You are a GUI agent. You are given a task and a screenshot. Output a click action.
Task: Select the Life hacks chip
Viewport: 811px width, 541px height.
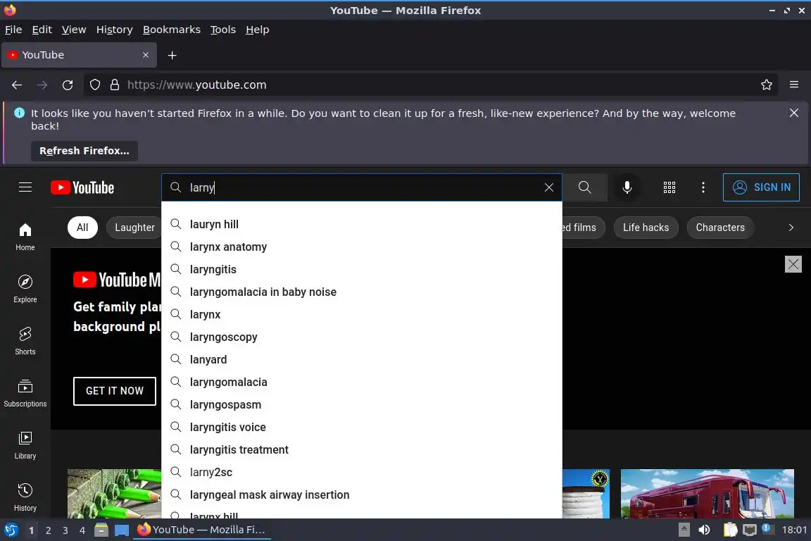pos(646,228)
